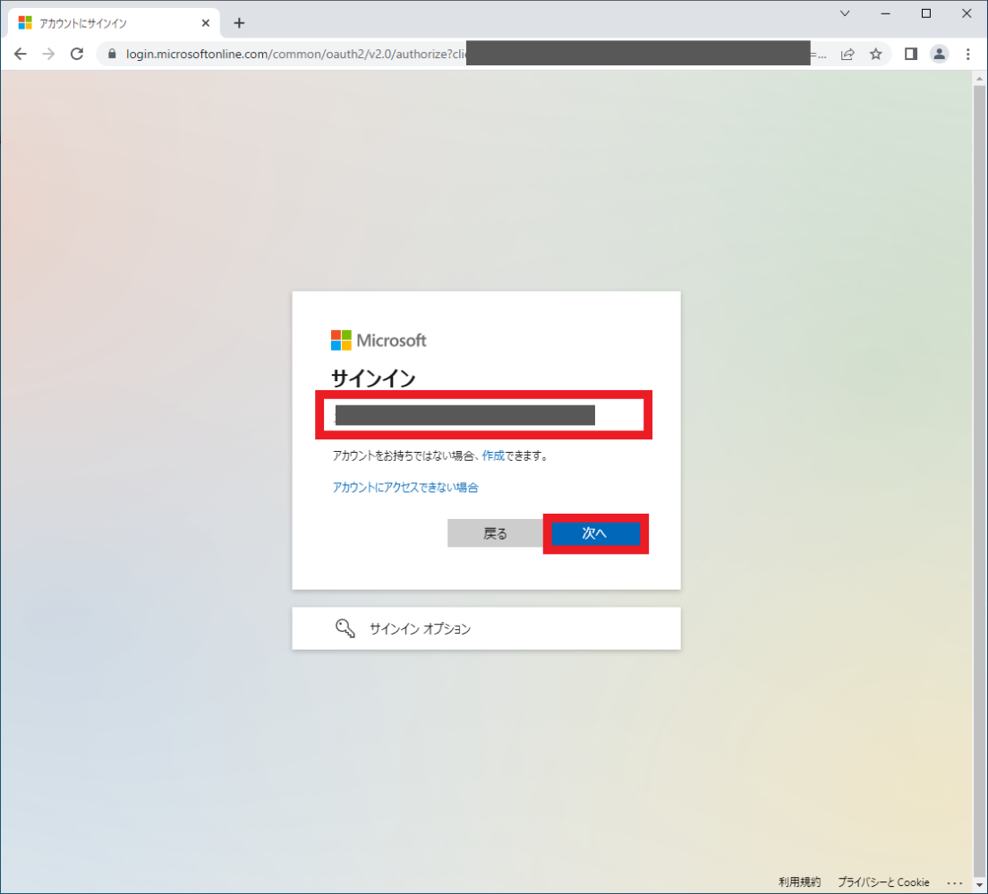Click the 次へ button
988x894 pixels.
[x=595, y=533]
